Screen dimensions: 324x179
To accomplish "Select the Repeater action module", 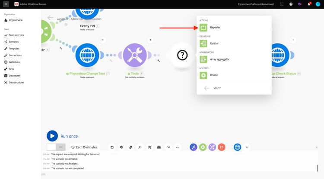I will [234, 27].
